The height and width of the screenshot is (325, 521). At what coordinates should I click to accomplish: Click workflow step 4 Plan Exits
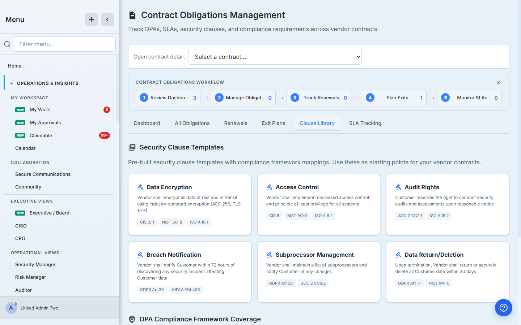coord(394,97)
